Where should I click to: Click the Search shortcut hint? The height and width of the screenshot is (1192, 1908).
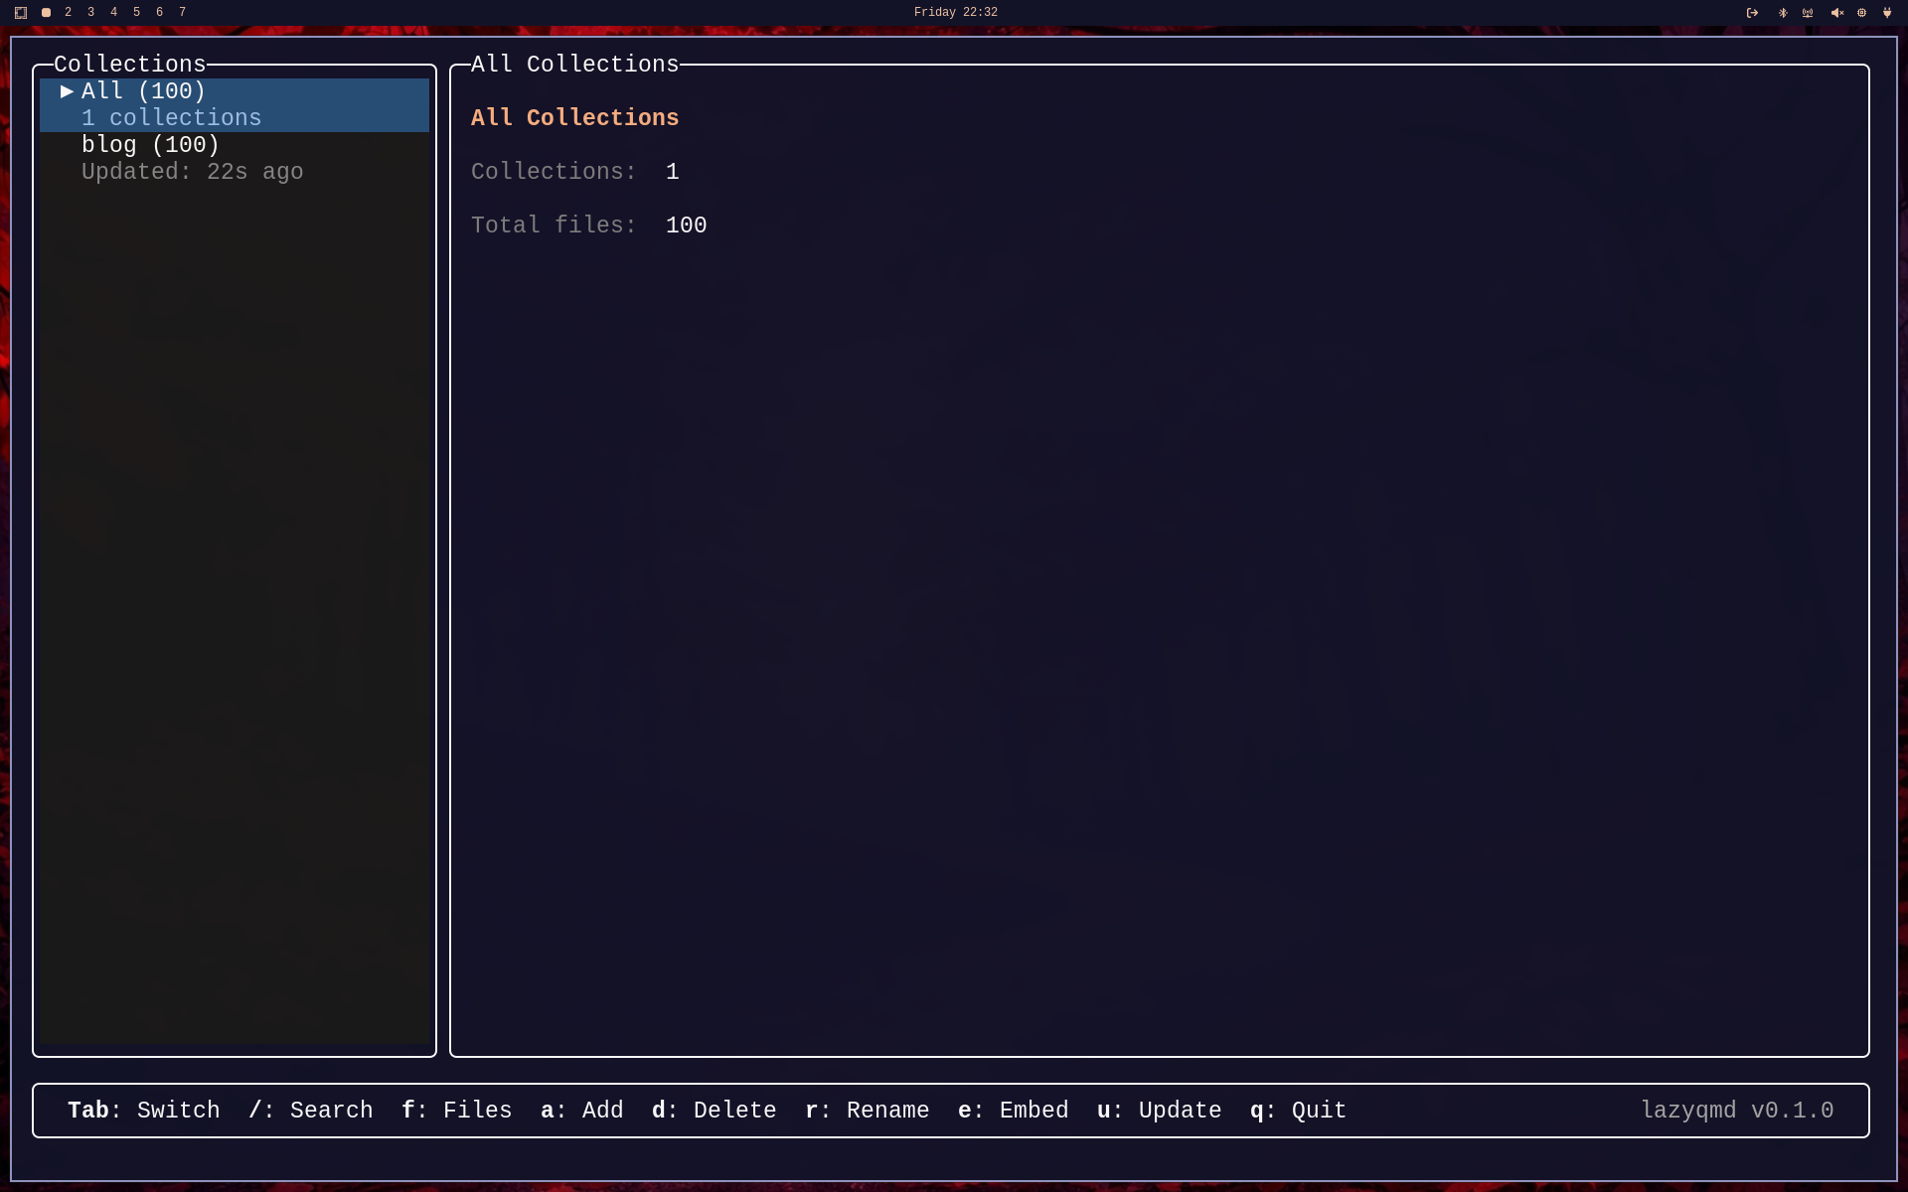pyautogui.click(x=310, y=1111)
